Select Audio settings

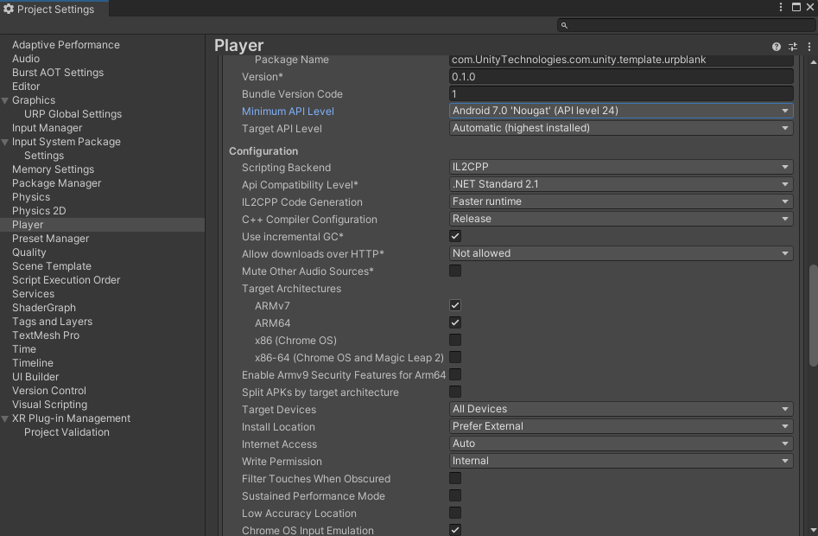tap(26, 59)
